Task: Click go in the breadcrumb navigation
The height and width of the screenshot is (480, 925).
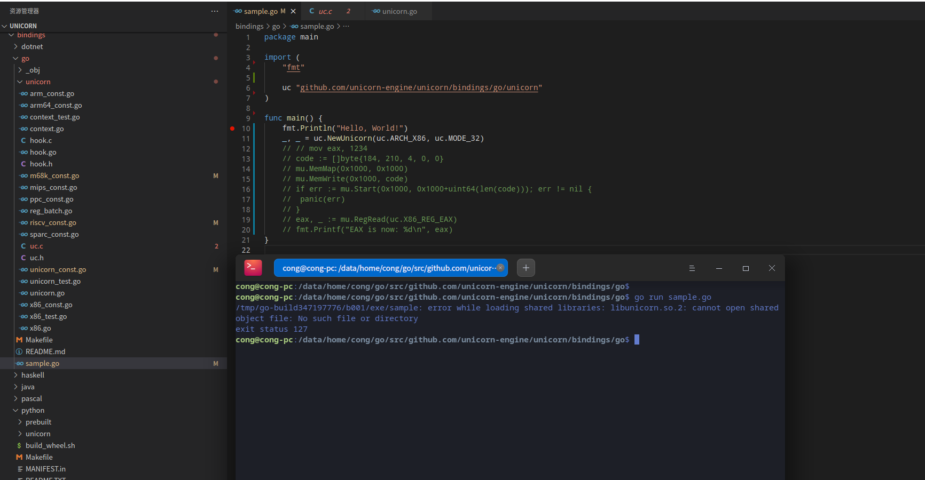Action: (276, 26)
